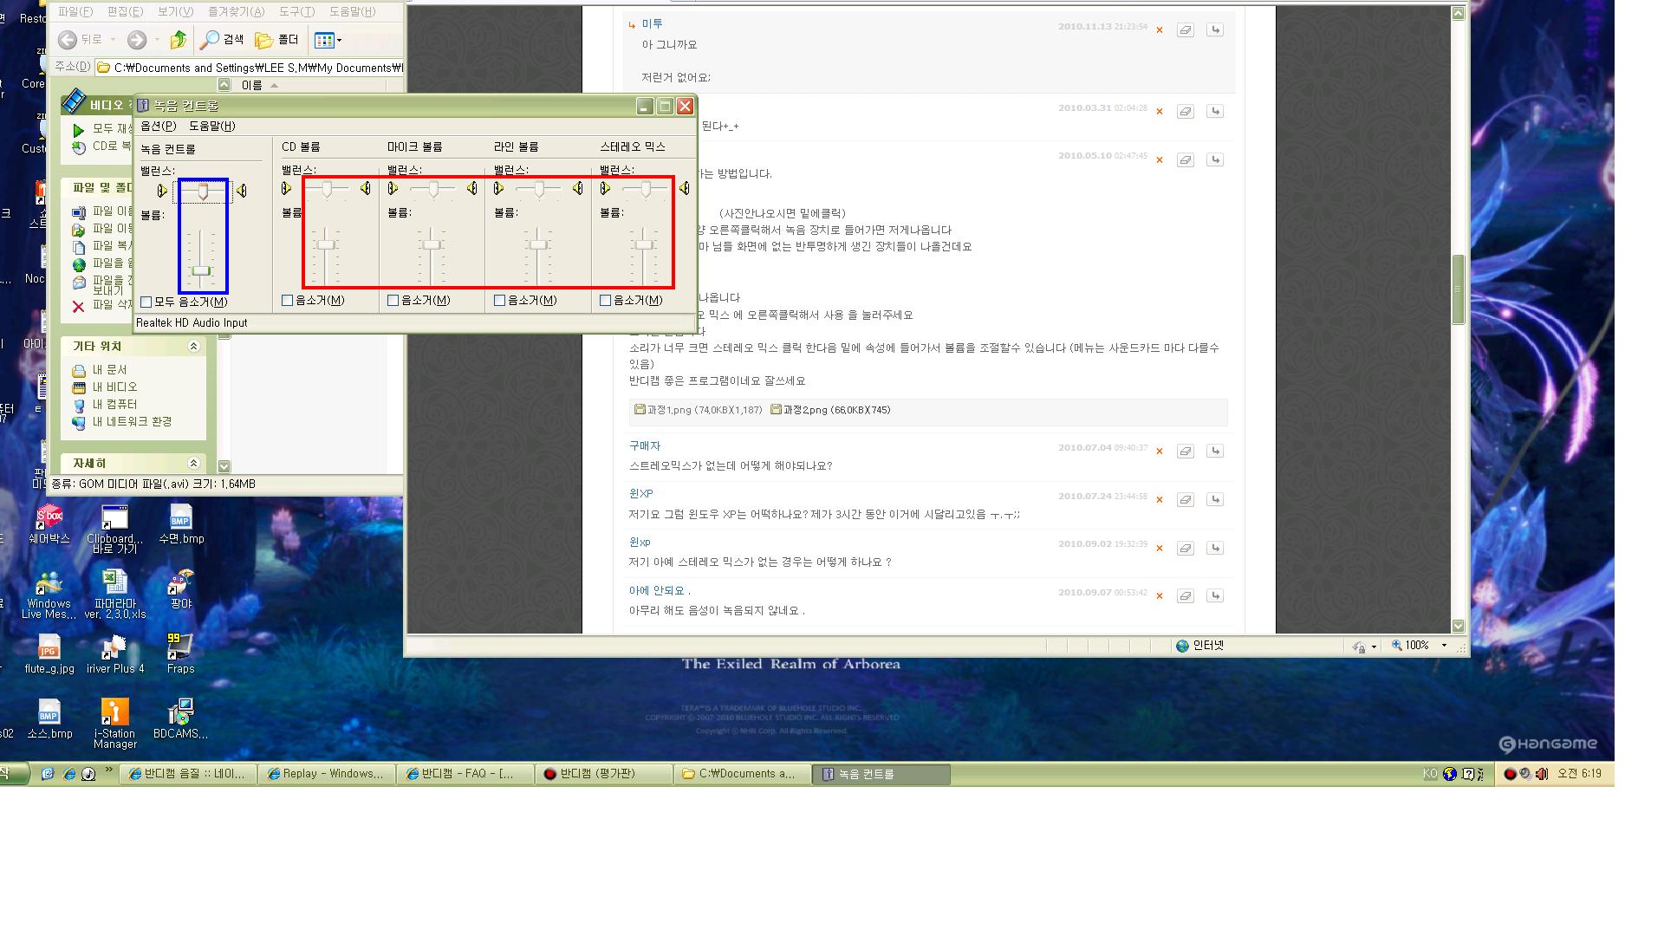Click the Explorer Up folder button
The height and width of the screenshot is (936, 1664).
click(179, 40)
